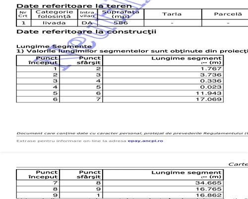Select segment length 1.767
The image size is (248, 199).
pos(211,69)
